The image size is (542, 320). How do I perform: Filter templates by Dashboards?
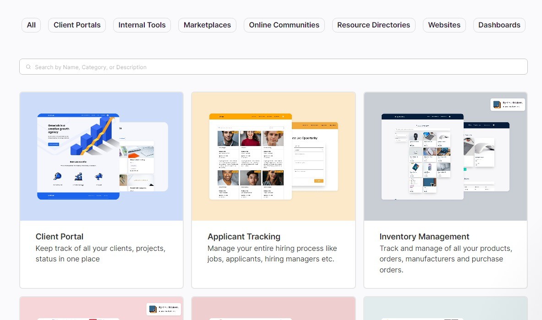click(499, 25)
